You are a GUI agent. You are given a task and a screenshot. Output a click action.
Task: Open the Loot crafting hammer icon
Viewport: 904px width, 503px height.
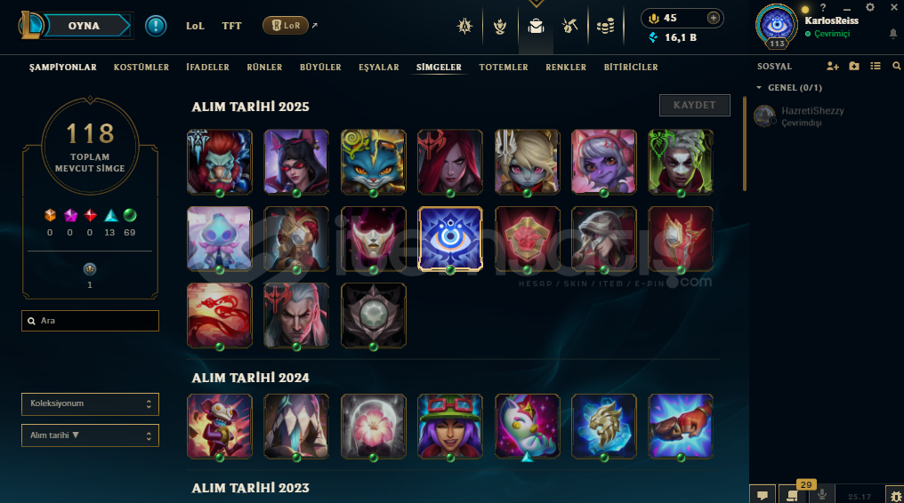click(x=570, y=26)
